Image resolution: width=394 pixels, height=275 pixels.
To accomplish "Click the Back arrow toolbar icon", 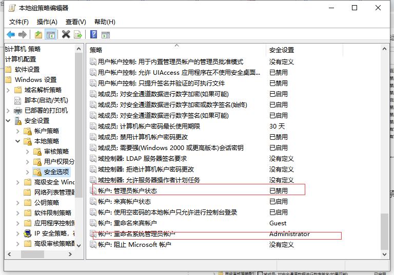I will pos(11,34).
